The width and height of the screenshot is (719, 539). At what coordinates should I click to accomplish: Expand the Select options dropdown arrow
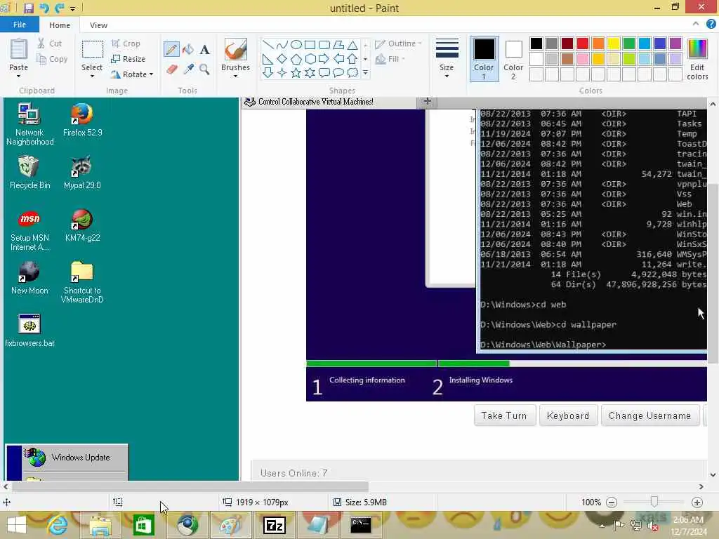point(92,76)
